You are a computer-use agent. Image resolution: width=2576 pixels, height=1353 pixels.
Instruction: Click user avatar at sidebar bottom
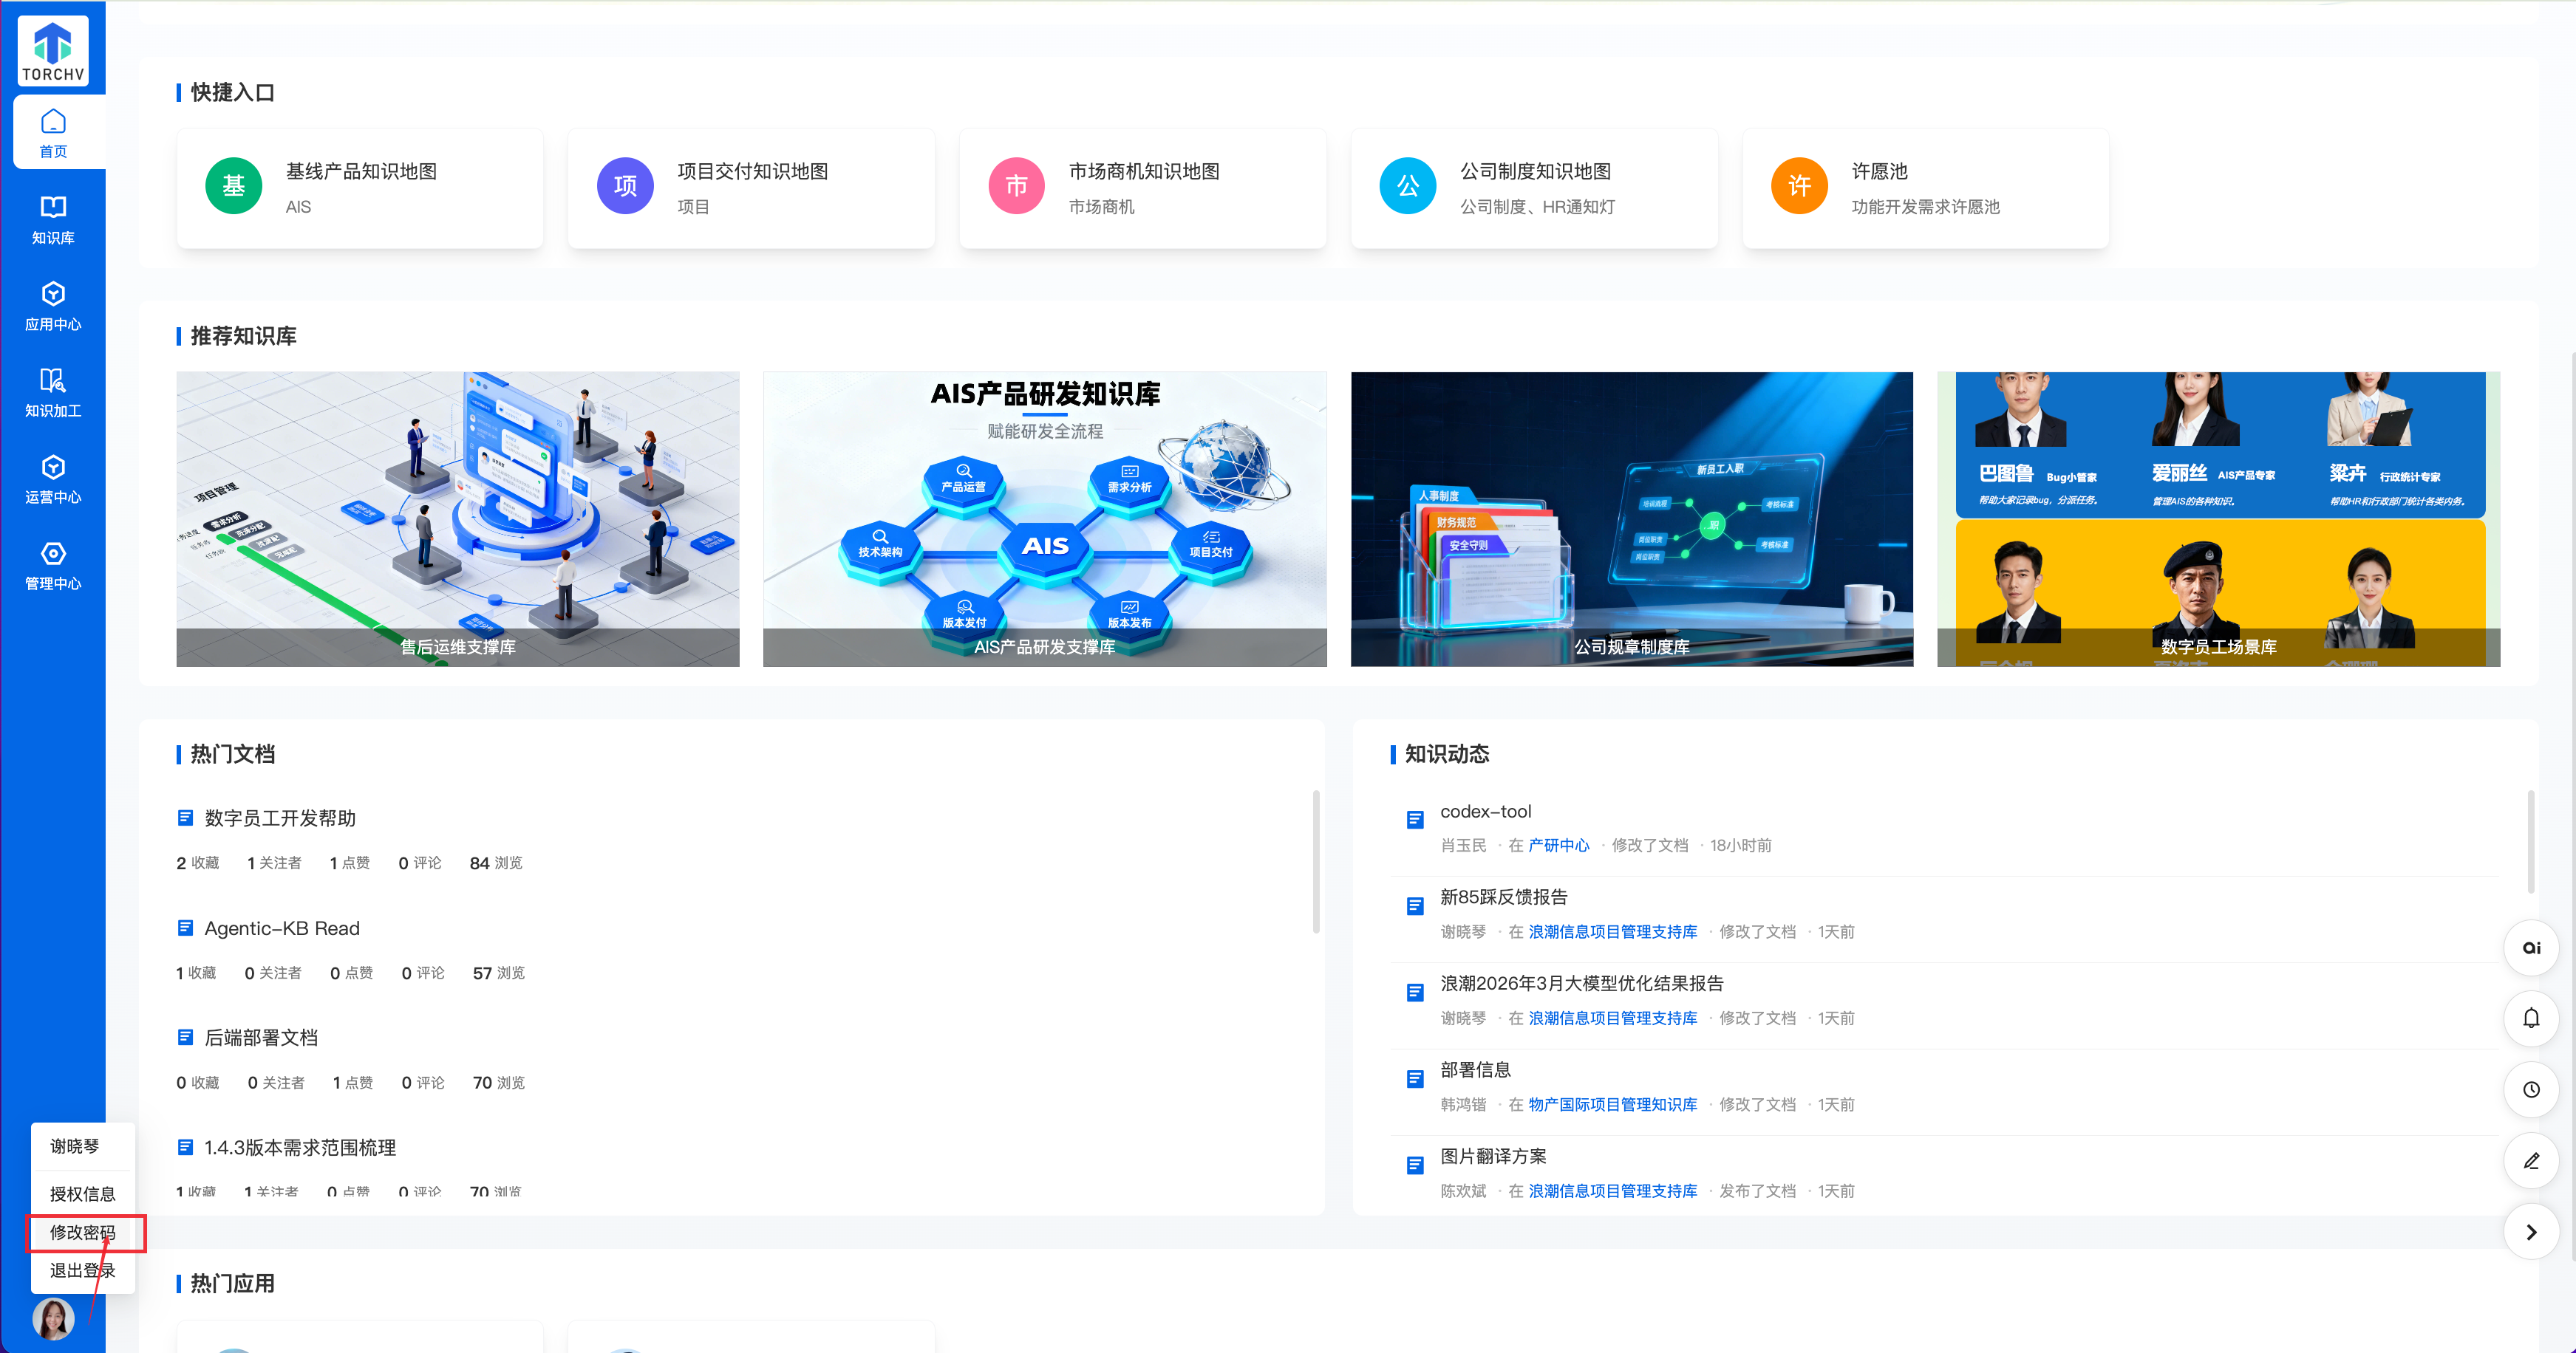(53, 1318)
